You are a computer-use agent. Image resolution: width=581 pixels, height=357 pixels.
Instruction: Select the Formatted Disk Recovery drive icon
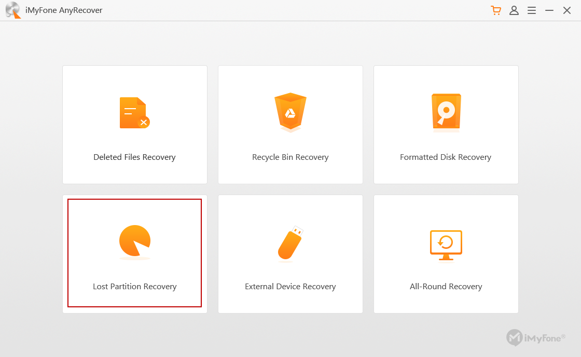click(x=446, y=112)
